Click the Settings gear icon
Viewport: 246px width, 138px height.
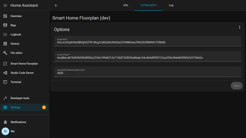pos(5,107)
